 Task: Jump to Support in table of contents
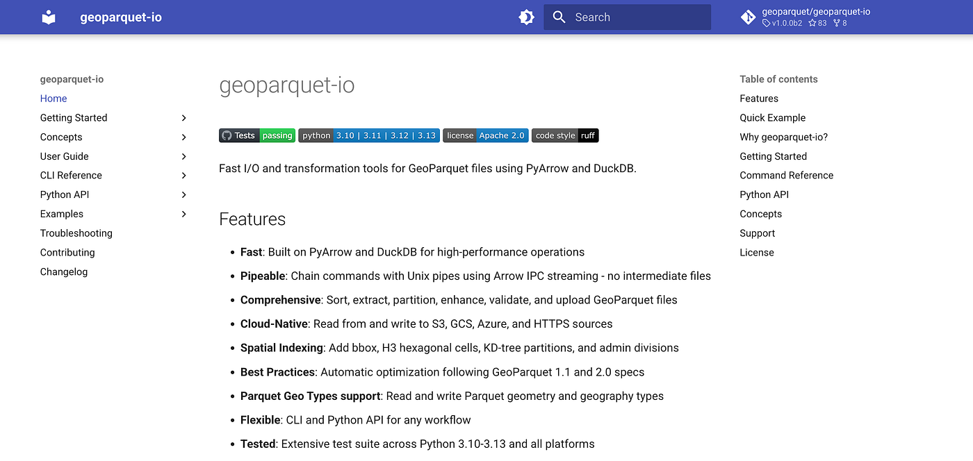click(758, 233)
